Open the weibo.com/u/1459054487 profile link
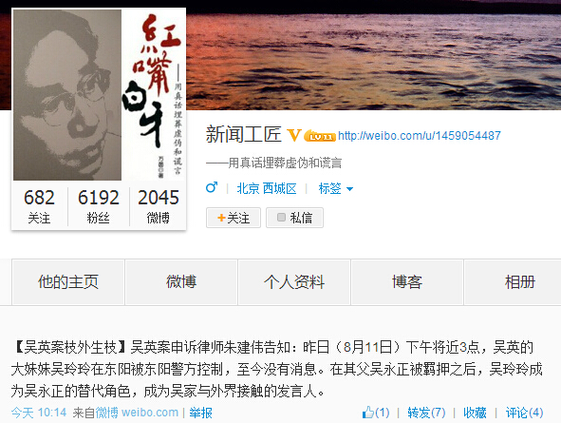 pos(420,136)
